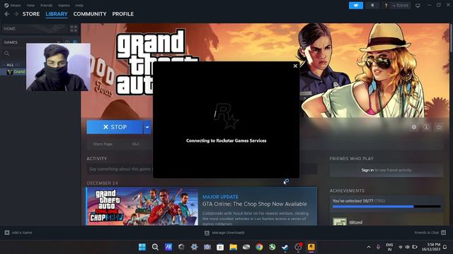Click the page scrollbar on right edge
This screenshot has width=453, height=254.
(x=451, y=39)
